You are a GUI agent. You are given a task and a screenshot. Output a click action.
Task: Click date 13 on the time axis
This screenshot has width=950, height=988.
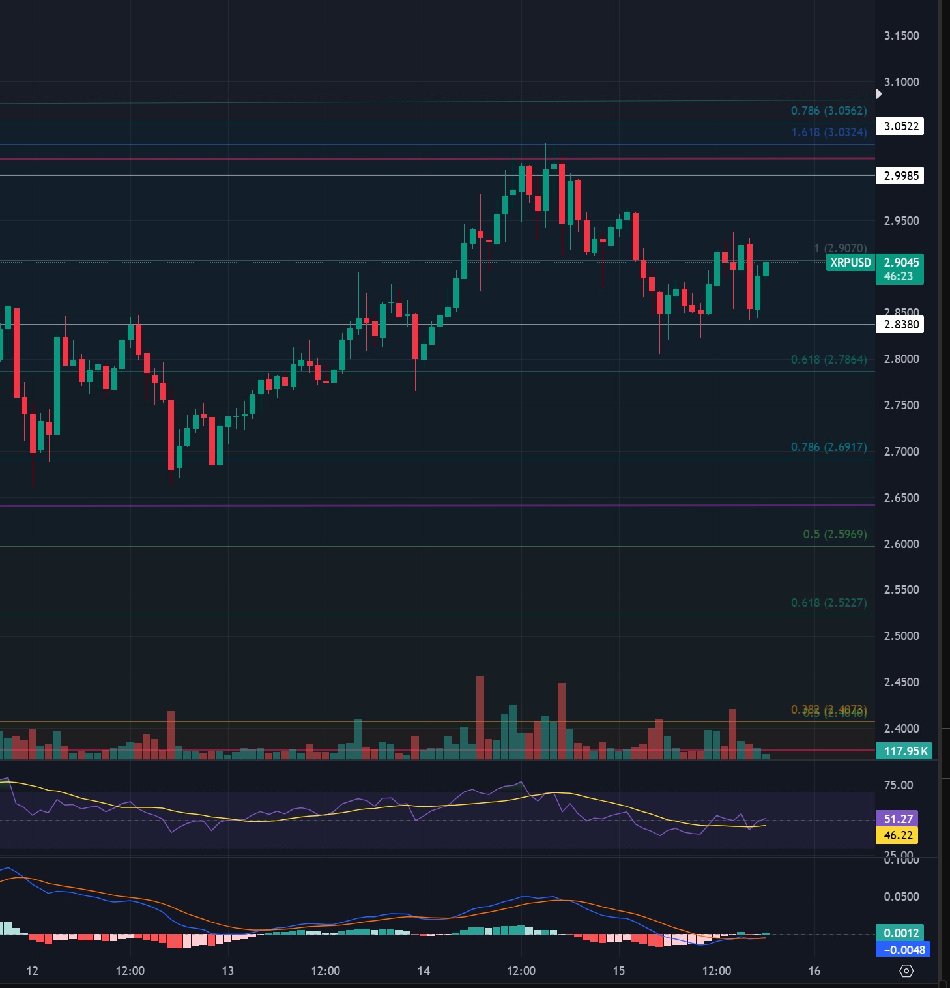(x=227, y=971)
